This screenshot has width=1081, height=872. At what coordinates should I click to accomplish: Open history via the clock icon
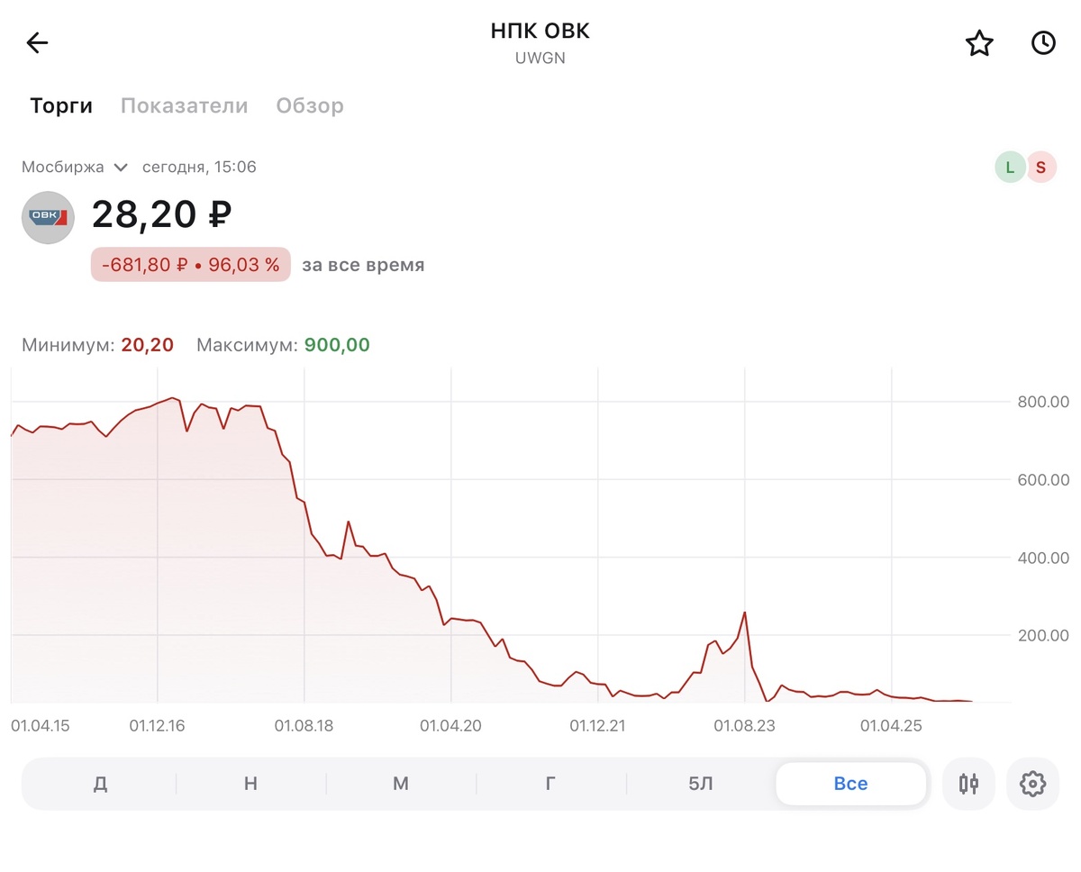[1043, 42]
